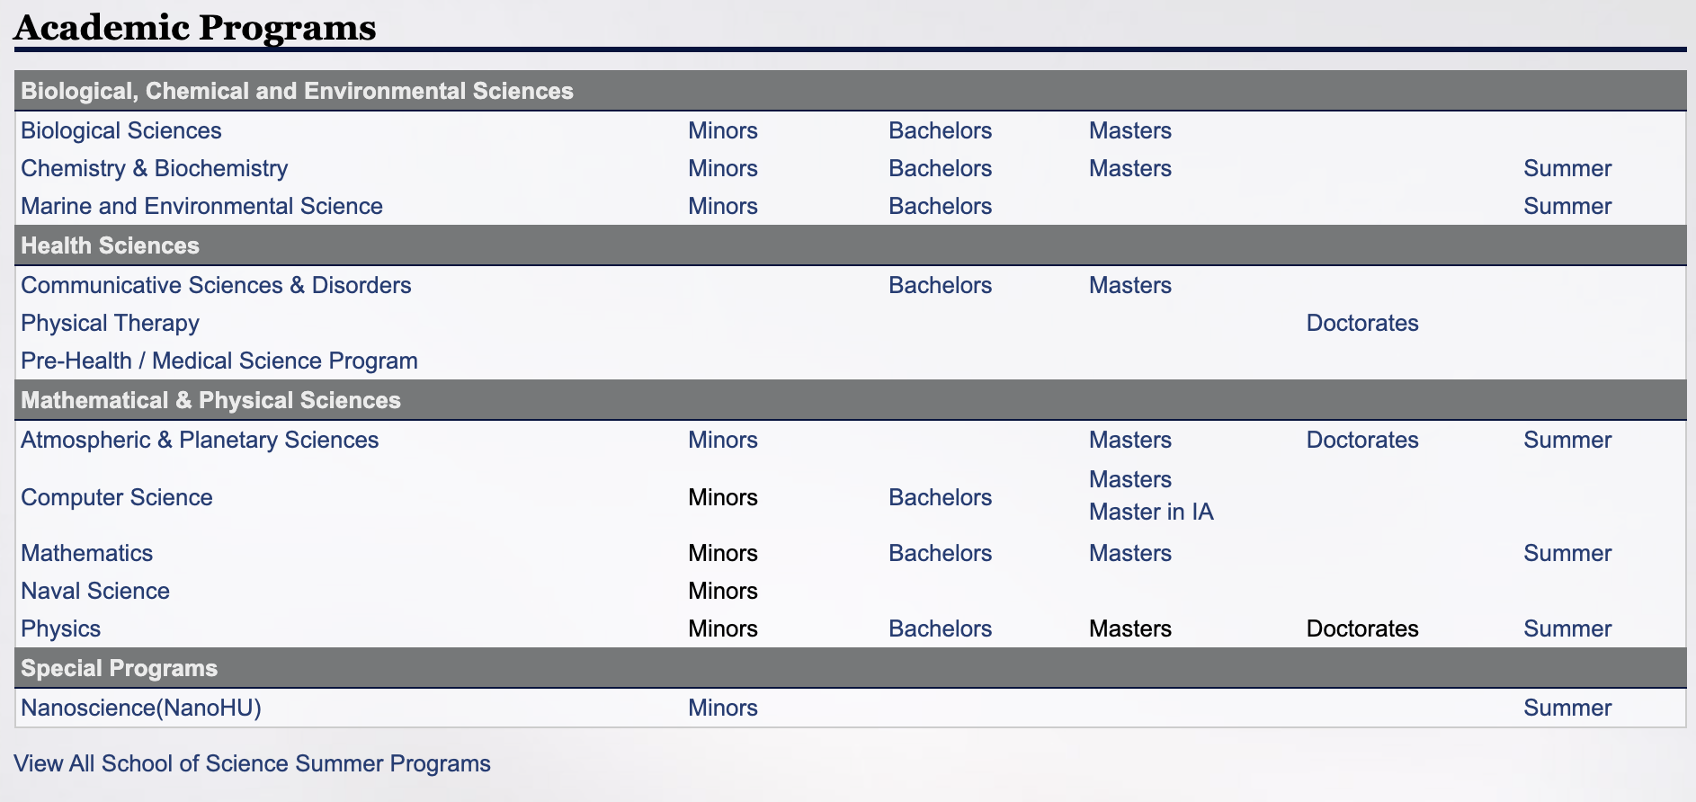Click Physics Summer program link
The width and height of the screenshot is (1696, 802).
(x=1567, y=628)
